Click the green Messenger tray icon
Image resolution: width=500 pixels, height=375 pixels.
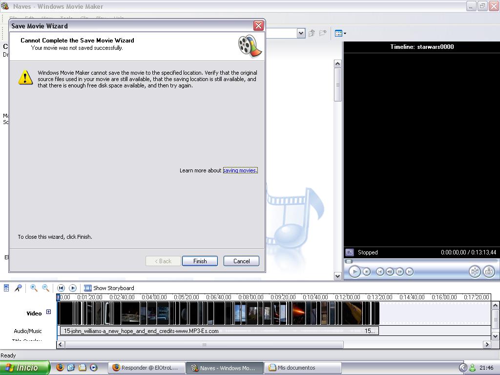[473, 368]
